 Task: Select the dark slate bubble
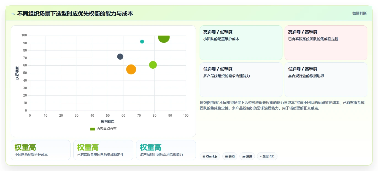tap(120, 57)
